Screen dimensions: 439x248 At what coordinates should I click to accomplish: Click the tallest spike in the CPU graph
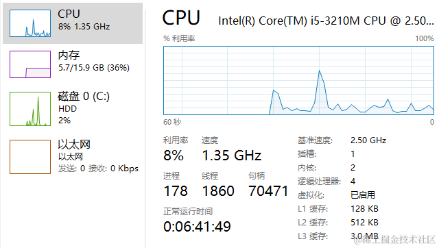coord(319,71)
